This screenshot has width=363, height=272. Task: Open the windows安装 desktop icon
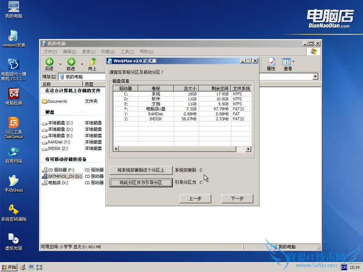(x=14, y=36)
